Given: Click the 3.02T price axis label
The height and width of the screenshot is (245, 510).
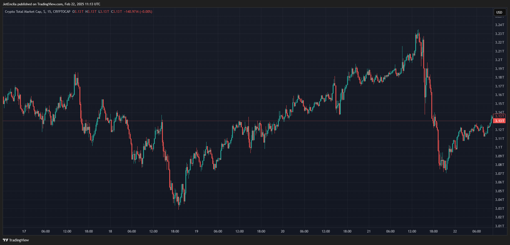Looking at the screenshot, I should pyautogui.click(x=499, y=217).
